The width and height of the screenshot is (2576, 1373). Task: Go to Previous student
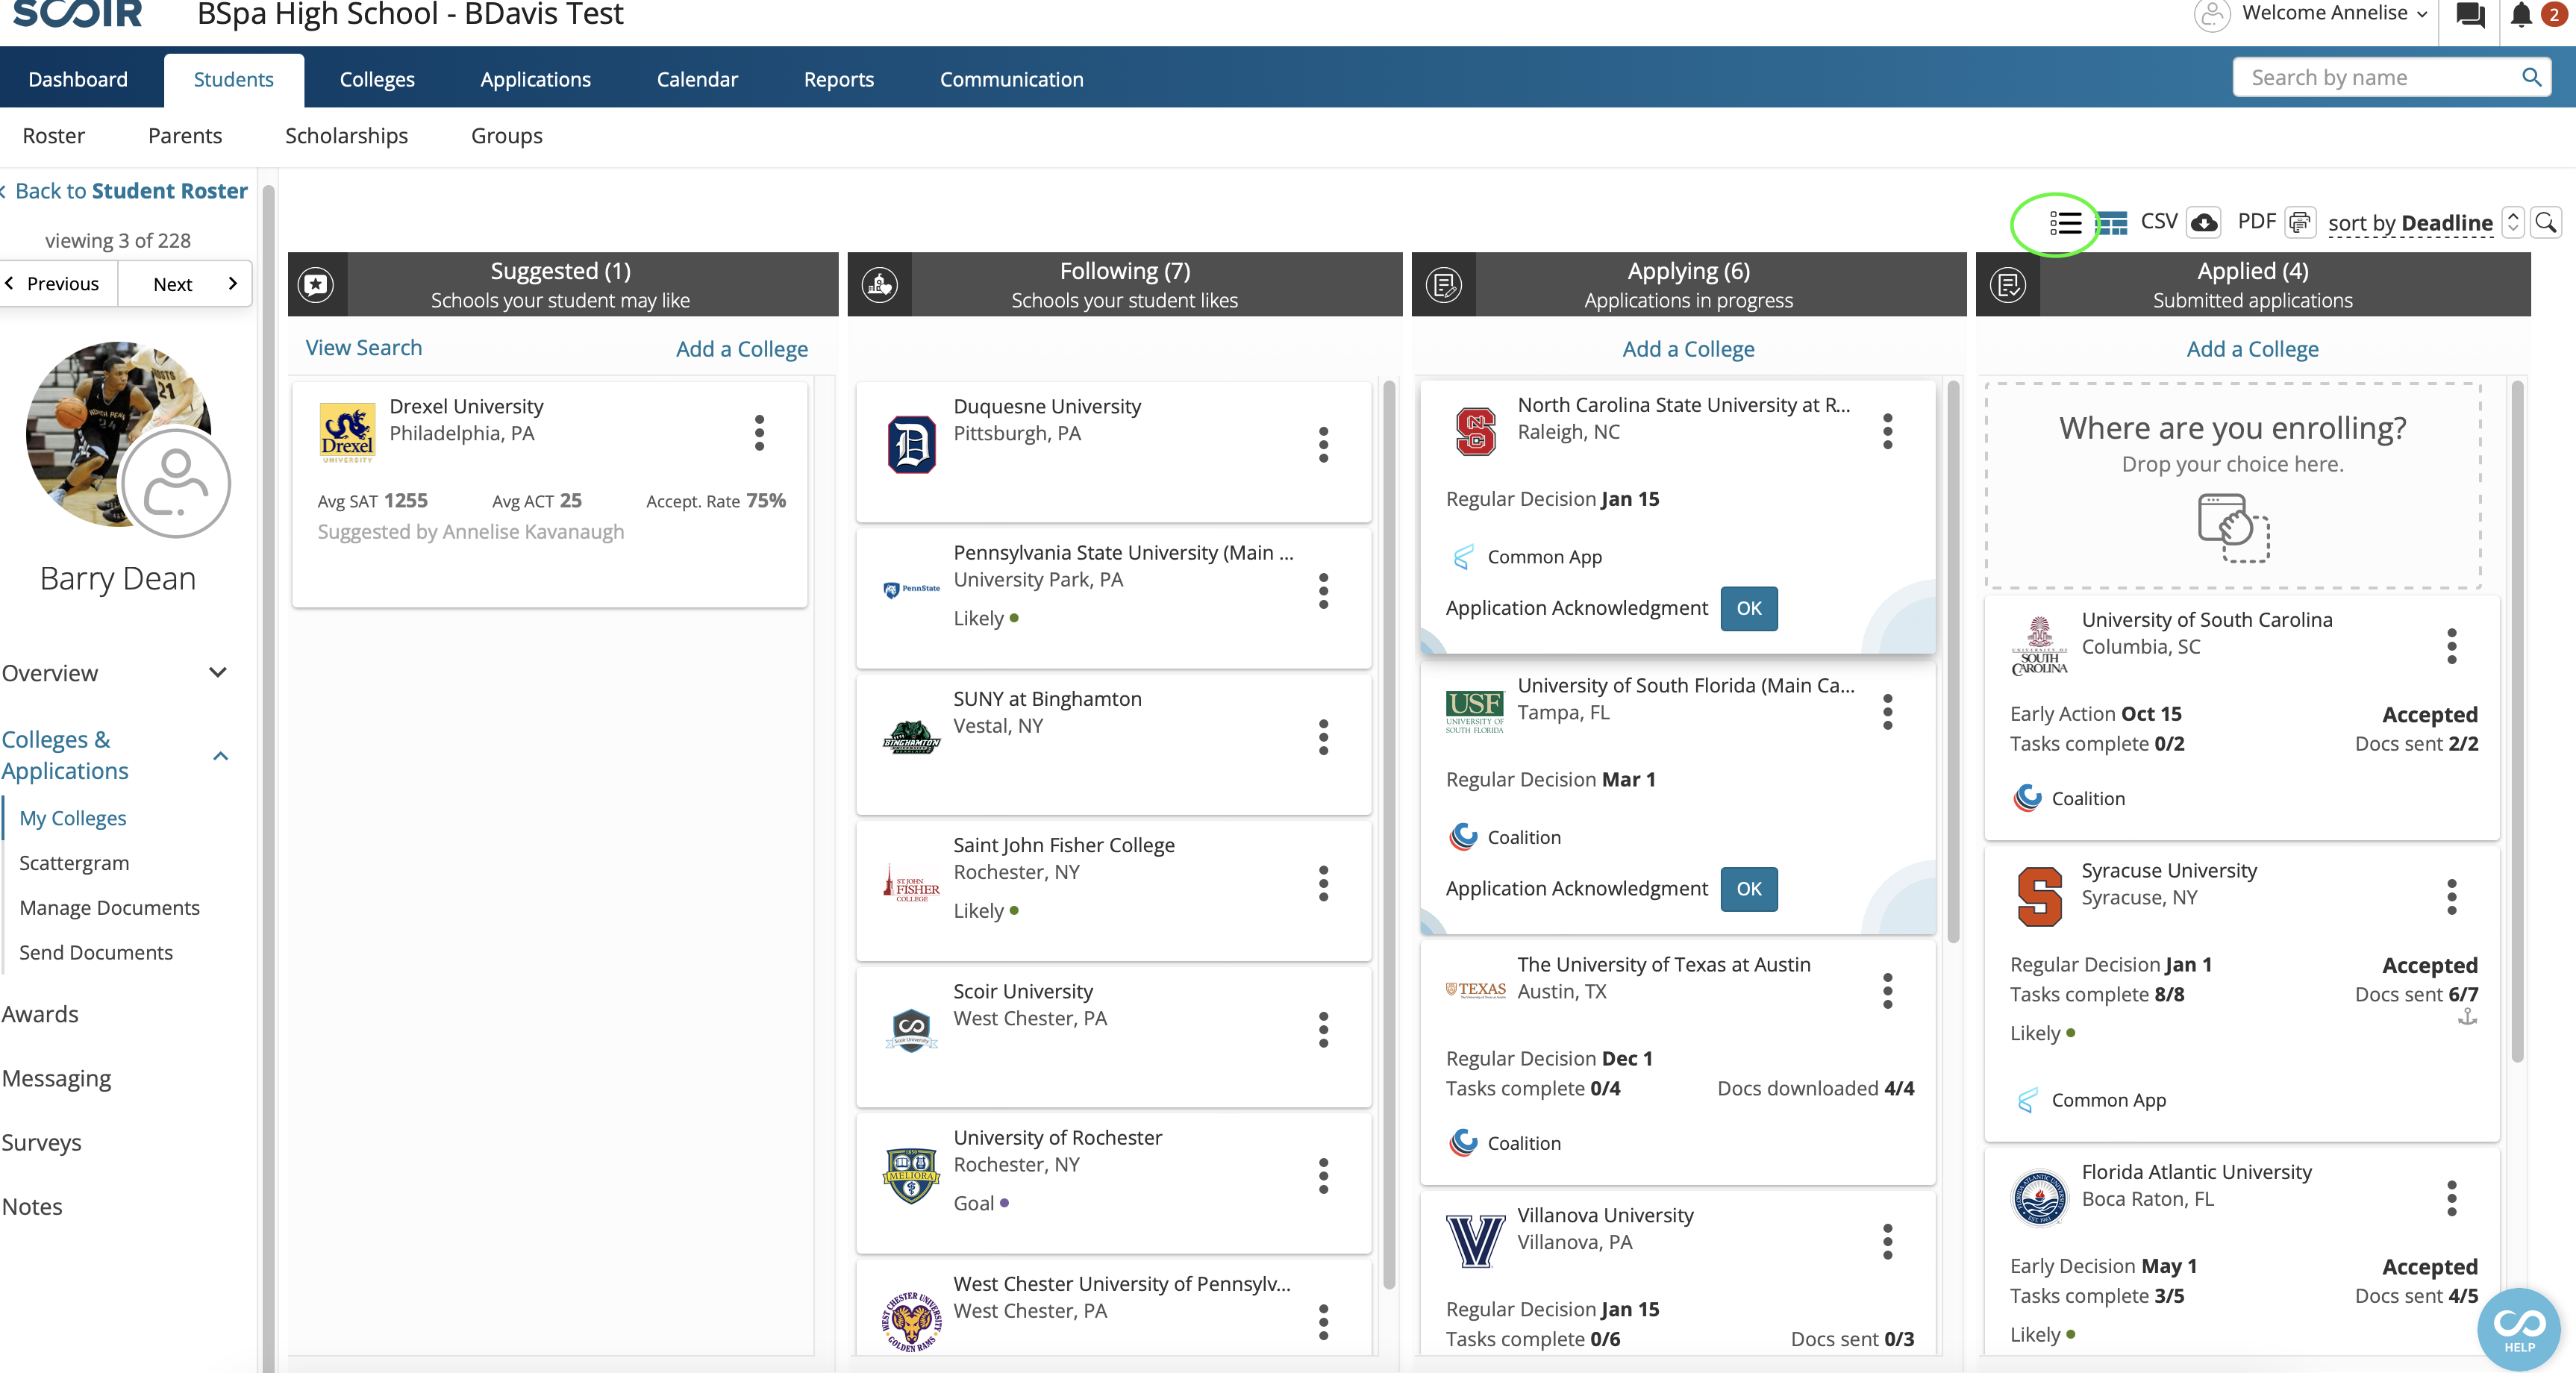click(59, 284)
